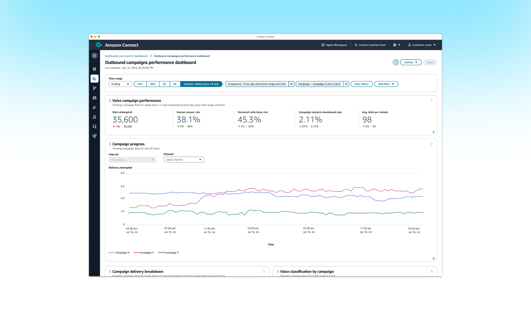The width and height of the screenshot is (531, 310).
Task: Open the Trailing time range dropdown
Action: [x=120, y=84]
